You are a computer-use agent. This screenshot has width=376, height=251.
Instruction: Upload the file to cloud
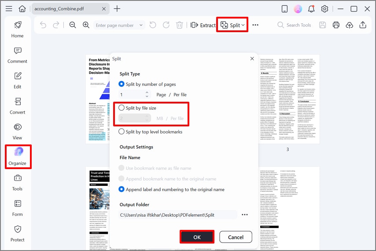pyautogui.click(x=350, y=25)
